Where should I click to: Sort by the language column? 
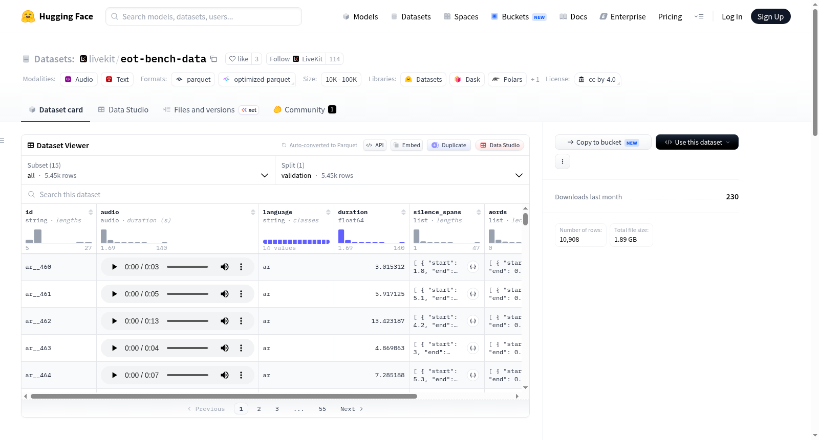pos(328,212)
